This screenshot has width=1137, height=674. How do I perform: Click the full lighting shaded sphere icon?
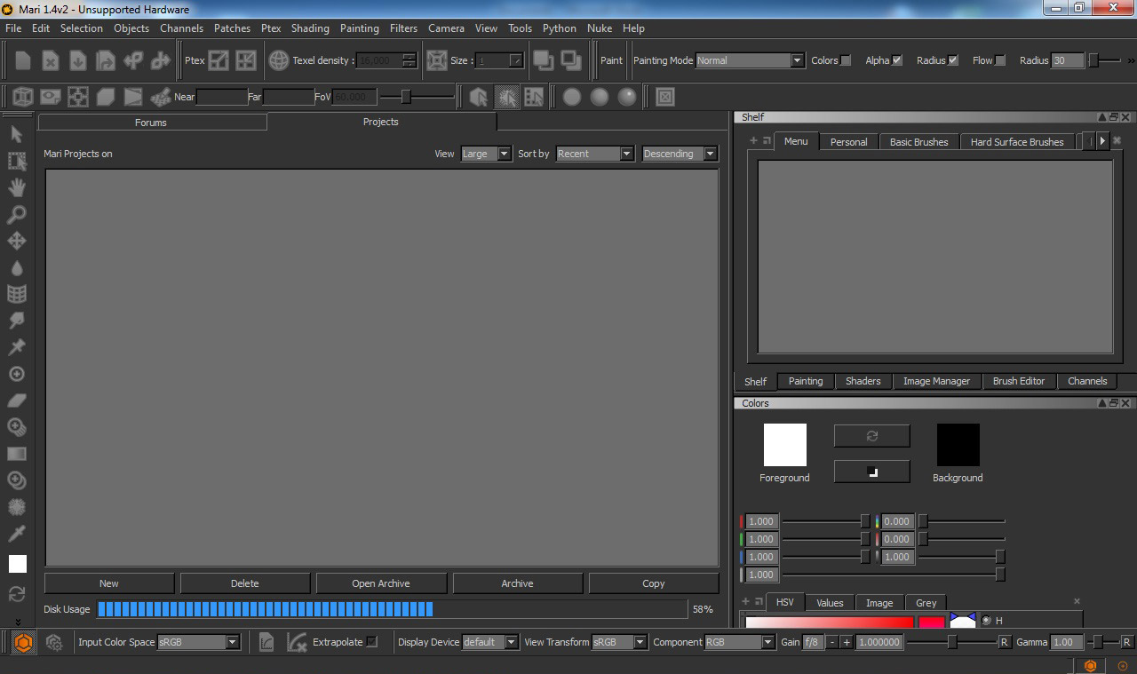tap(627, 97)
